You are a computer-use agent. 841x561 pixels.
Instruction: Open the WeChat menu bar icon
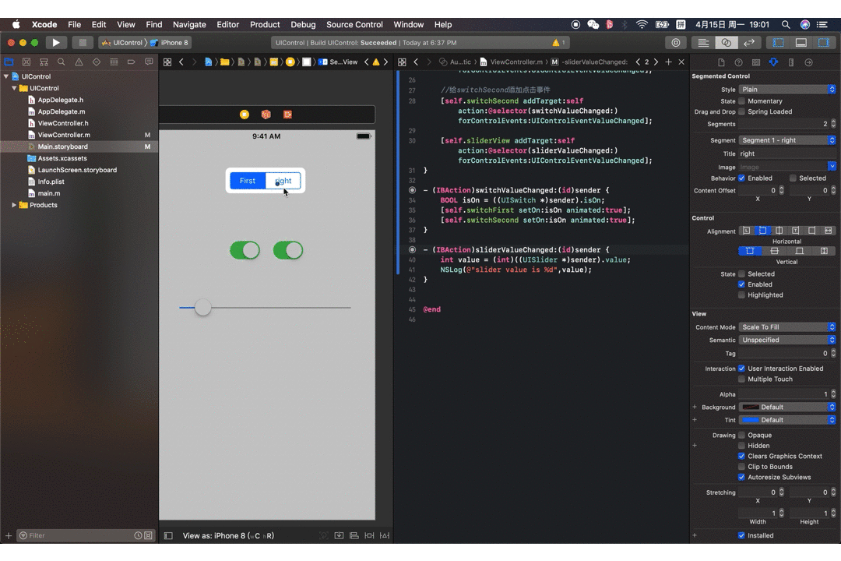pyautogui.click(x=593, y=25)
